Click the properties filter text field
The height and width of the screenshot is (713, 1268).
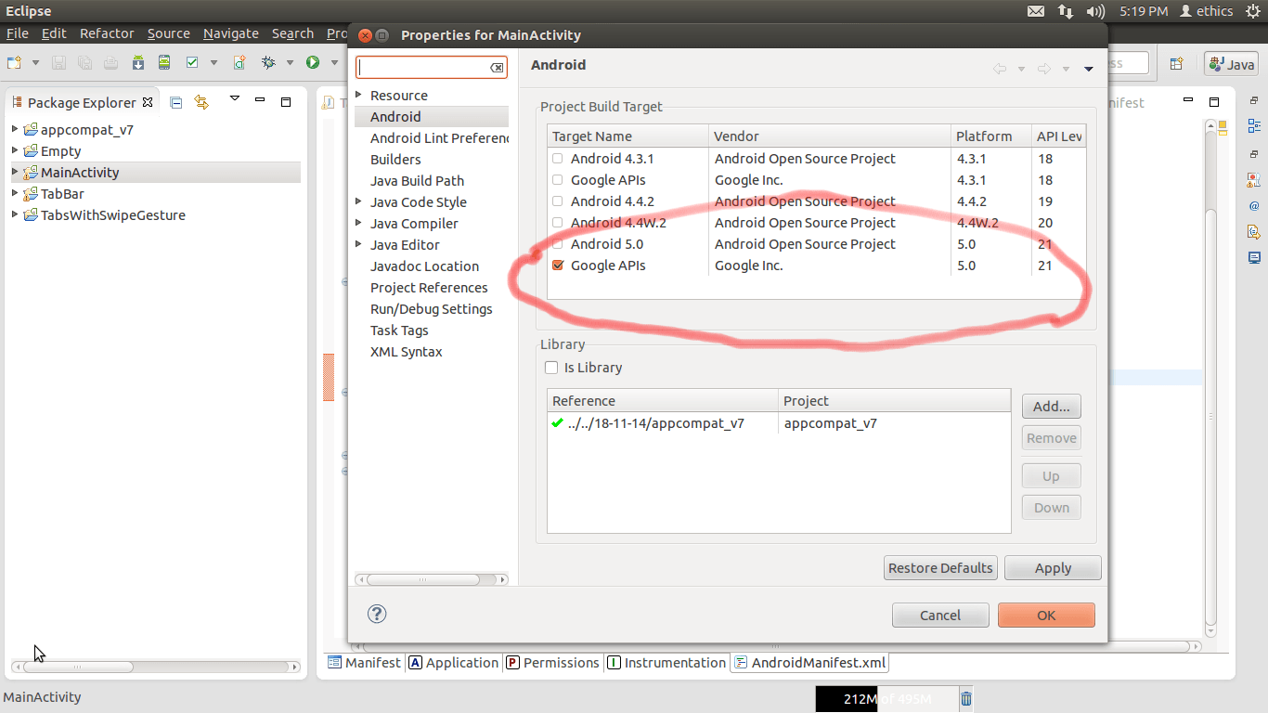(423, 68)
